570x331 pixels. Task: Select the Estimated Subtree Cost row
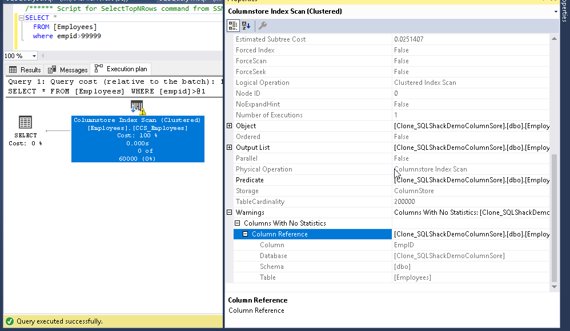pyautogui.click(x=391, y=39)
